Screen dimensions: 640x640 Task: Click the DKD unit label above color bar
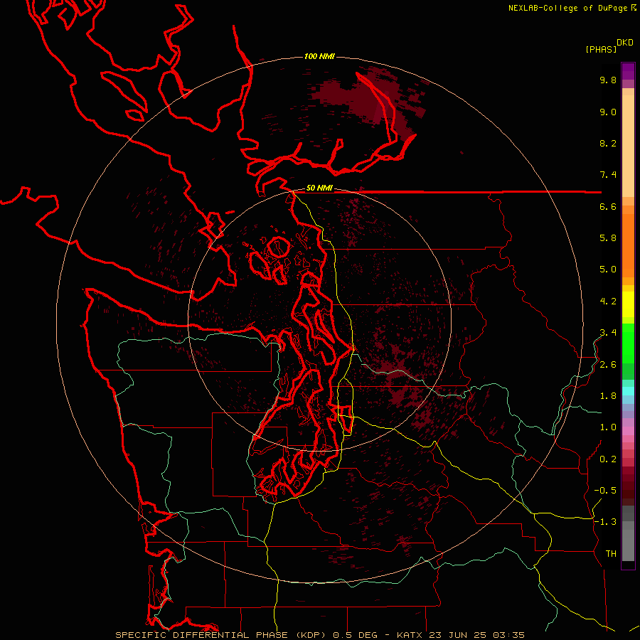click(x=625, y=43)
